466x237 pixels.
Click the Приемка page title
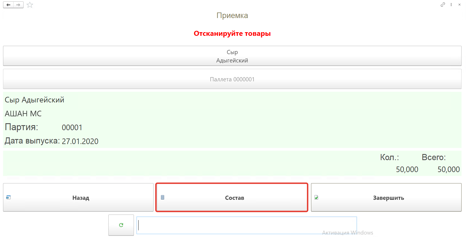point(232,16)
